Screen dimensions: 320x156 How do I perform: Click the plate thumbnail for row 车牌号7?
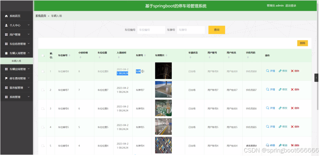pyautogui.click(x=163, y=90)
